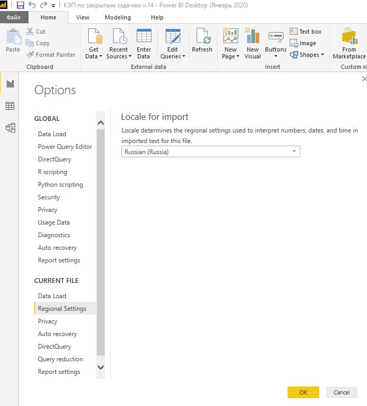Screen dimensions: 367x406
Task: Click the options list scroll up arrow
Action: pyautogui.click(x=100, y=123)
